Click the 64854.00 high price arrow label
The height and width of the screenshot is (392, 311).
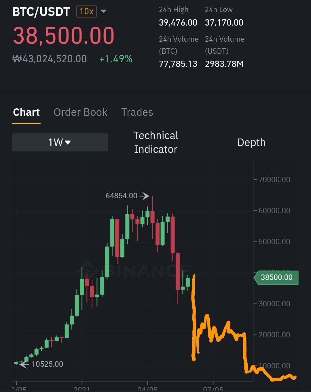[127, 196]
